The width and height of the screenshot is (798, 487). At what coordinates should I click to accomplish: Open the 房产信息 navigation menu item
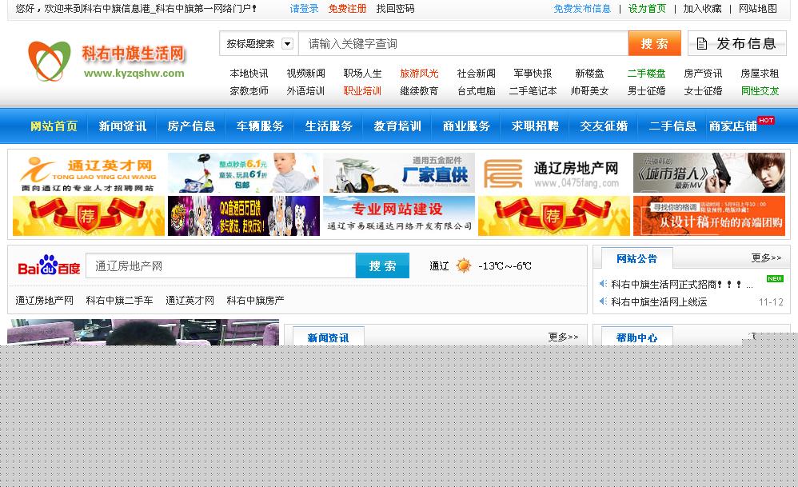(191, 126)
